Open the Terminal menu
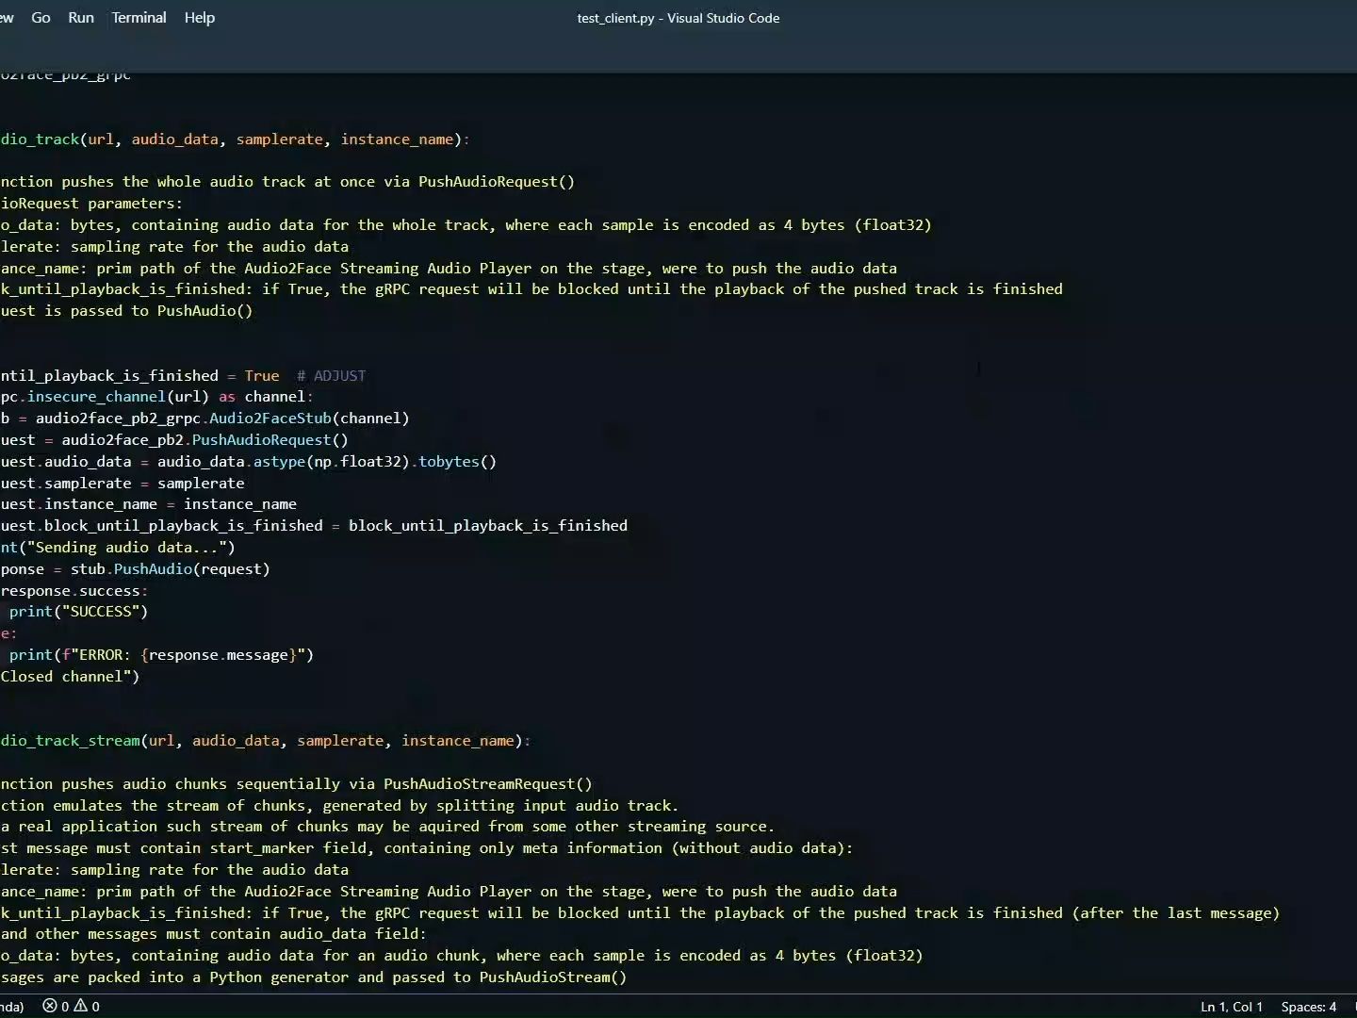This screenshot has height=1018, width=1357. click(139, 18)
